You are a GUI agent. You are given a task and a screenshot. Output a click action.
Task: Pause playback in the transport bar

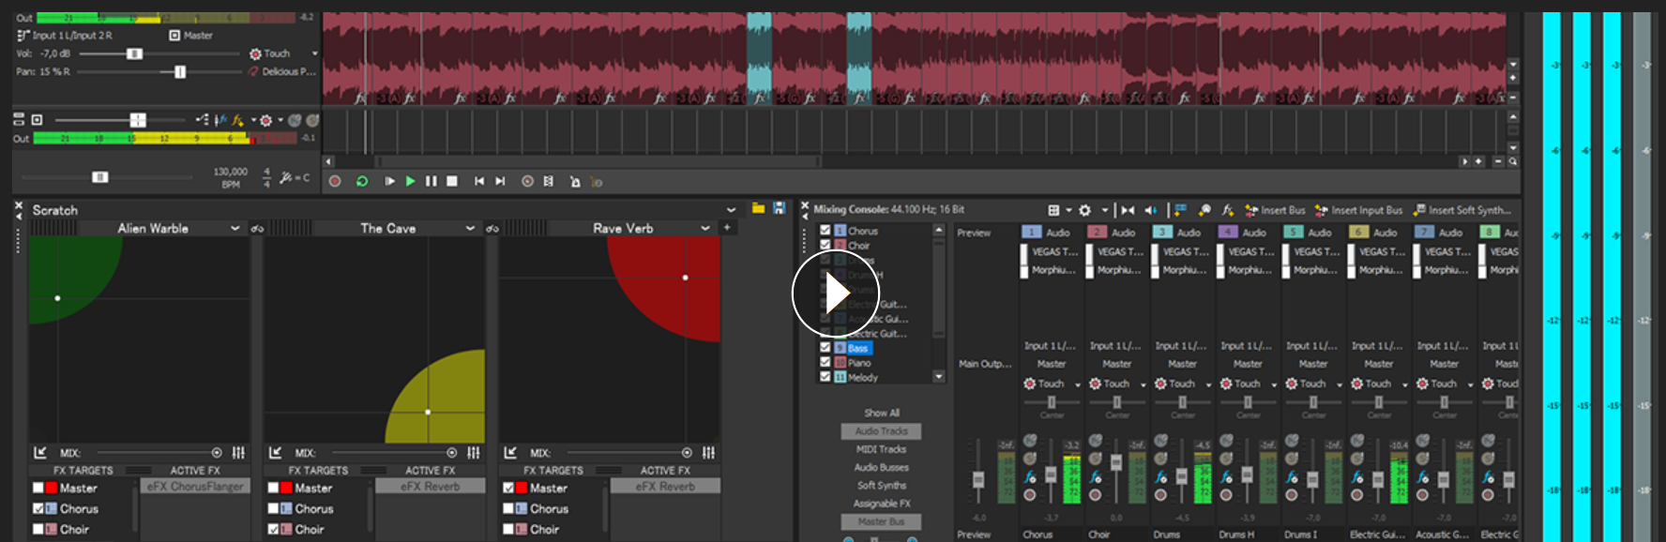click(x=431, y=181)
